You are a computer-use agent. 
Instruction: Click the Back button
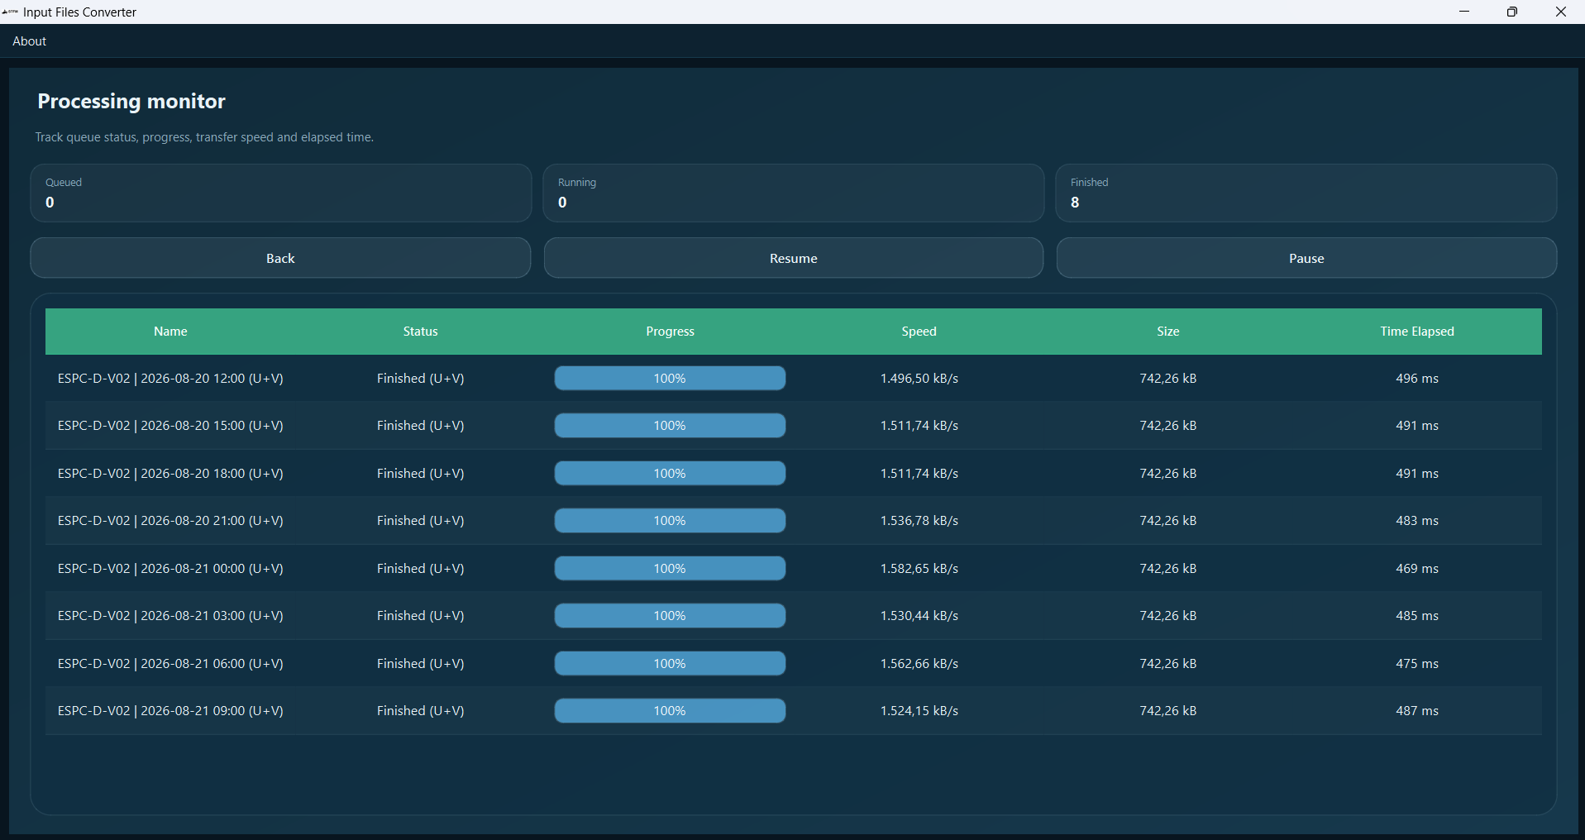coord(280,258)
